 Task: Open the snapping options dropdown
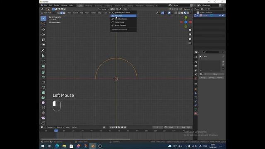(x=120, y=9)
